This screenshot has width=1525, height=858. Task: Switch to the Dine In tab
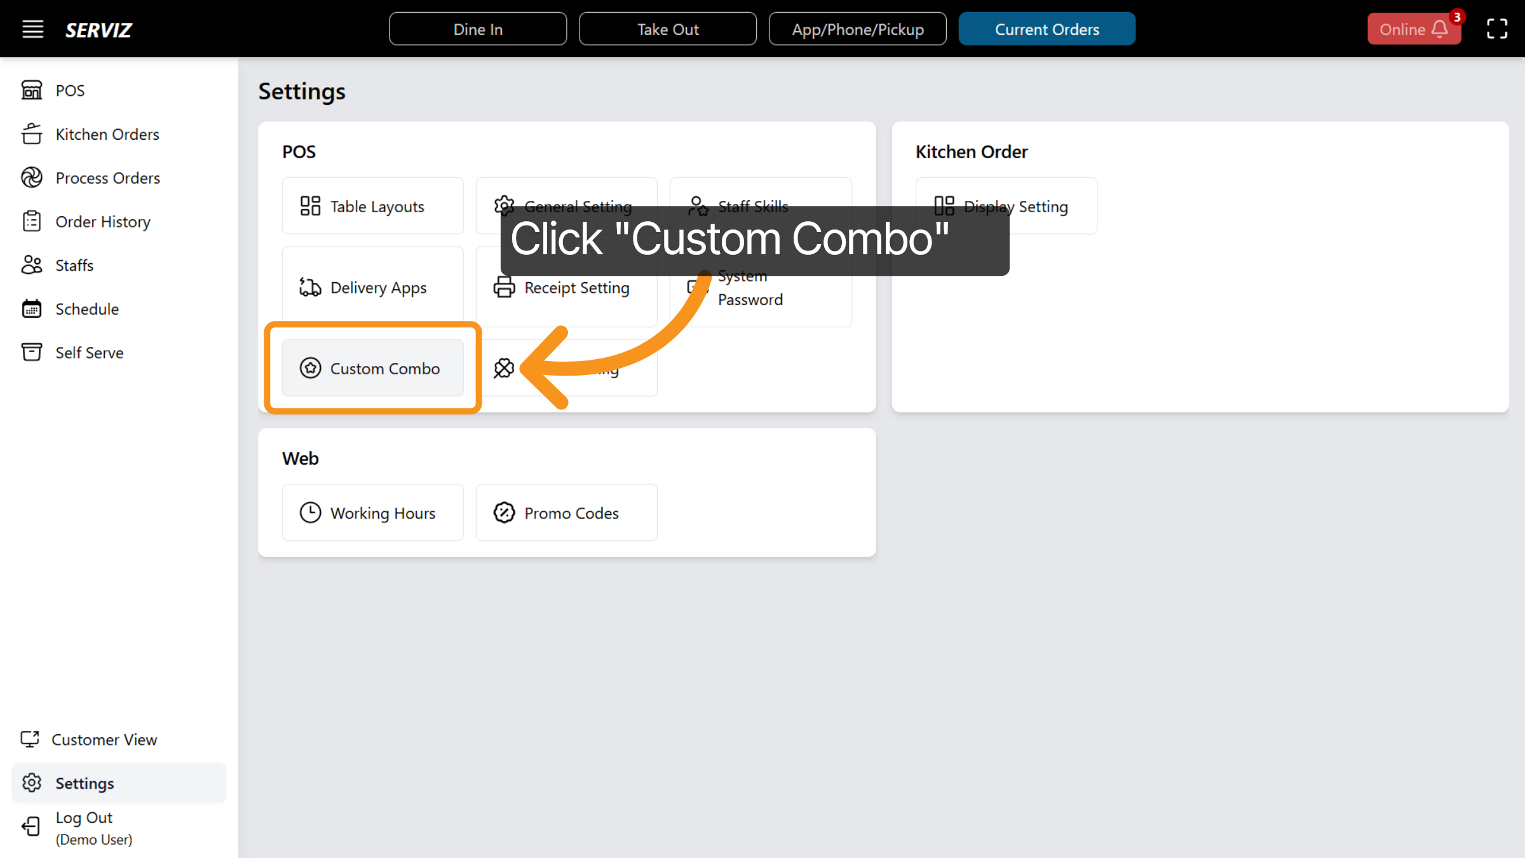[x=478, y=29]
